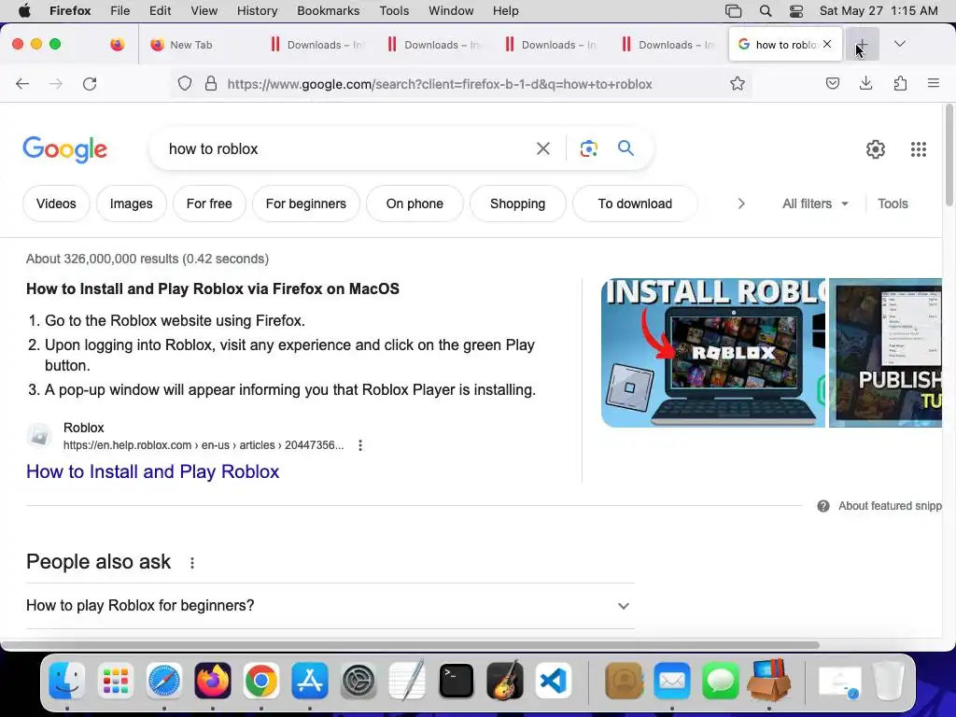956x717 pixels.
Task: Click the horizontal scrollbar at page bottom
Action: coord(410,645)
